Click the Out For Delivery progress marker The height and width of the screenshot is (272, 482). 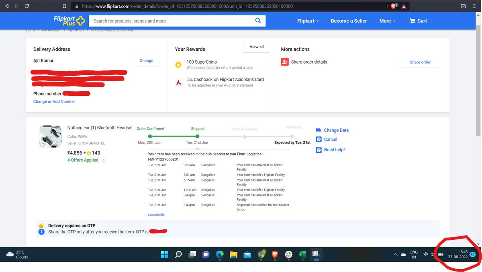tap(245, 136)
